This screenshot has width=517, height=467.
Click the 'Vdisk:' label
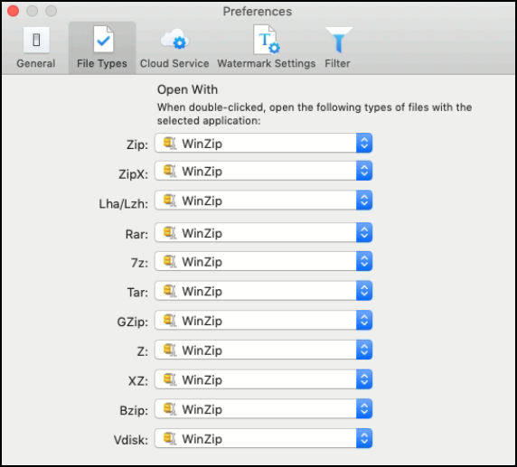click(x=131, y=440)
